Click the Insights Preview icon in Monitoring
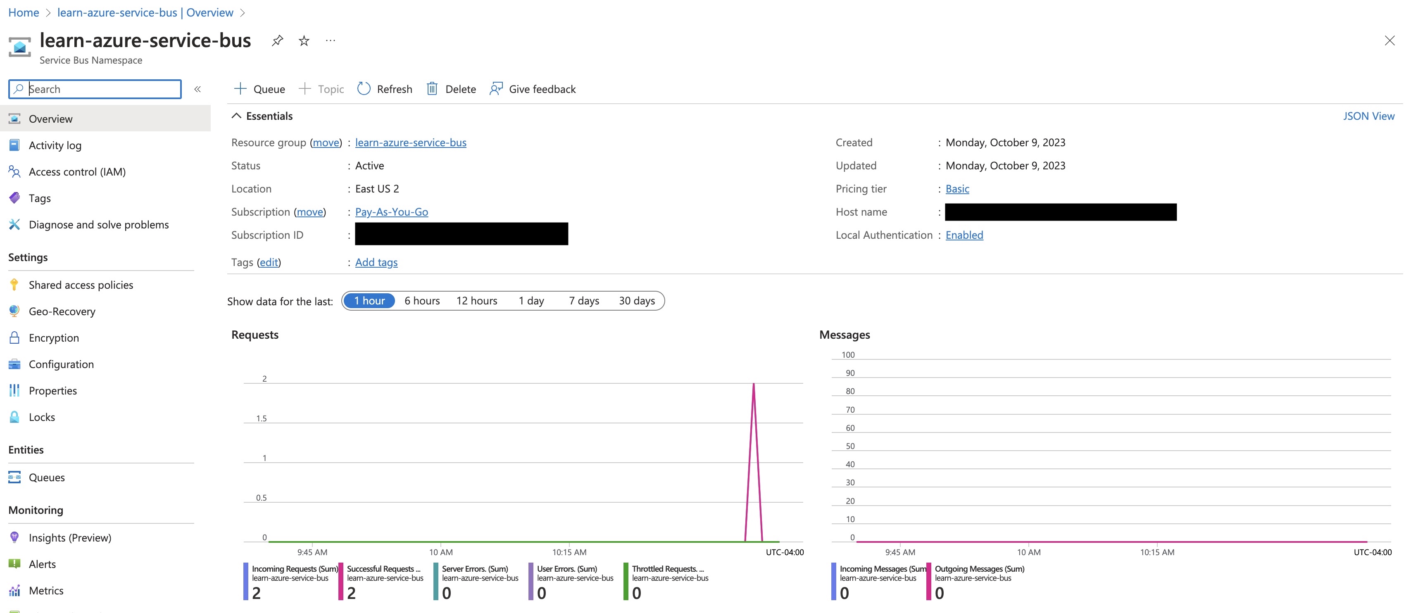The image size is (1418, 613). 14,537
